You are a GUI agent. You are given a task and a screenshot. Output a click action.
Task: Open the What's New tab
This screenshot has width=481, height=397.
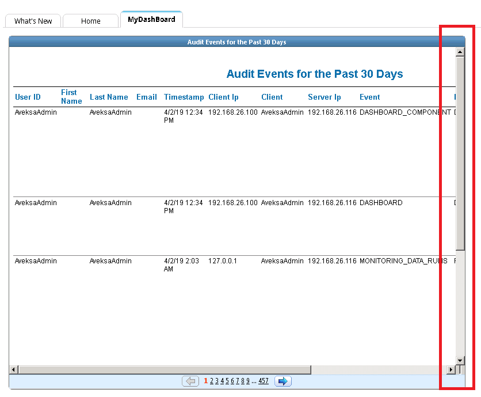[33, 21]
